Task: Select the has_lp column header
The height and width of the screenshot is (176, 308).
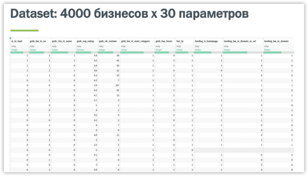Action: tap(180, 41)
